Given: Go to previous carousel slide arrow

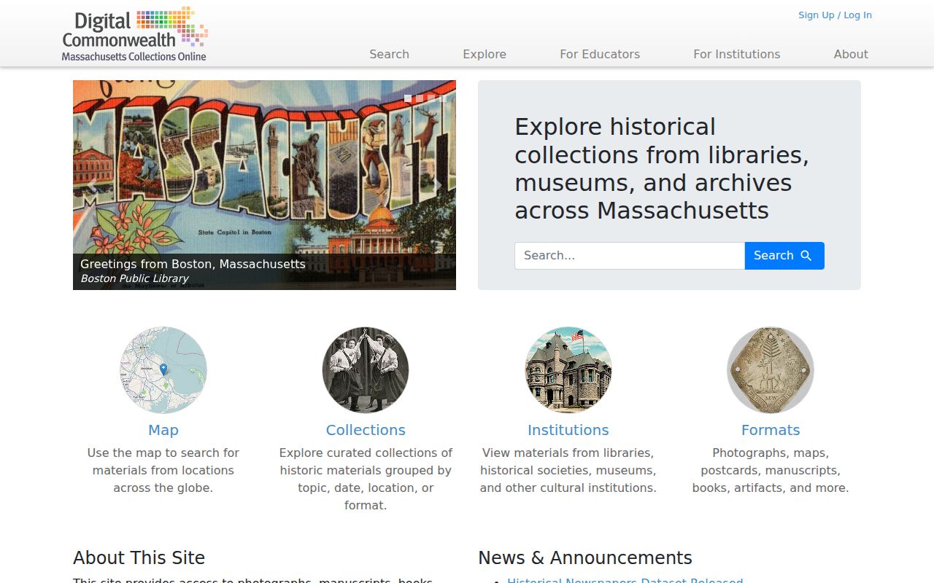Looking at the screenshot, I should (x=93, y=185).
